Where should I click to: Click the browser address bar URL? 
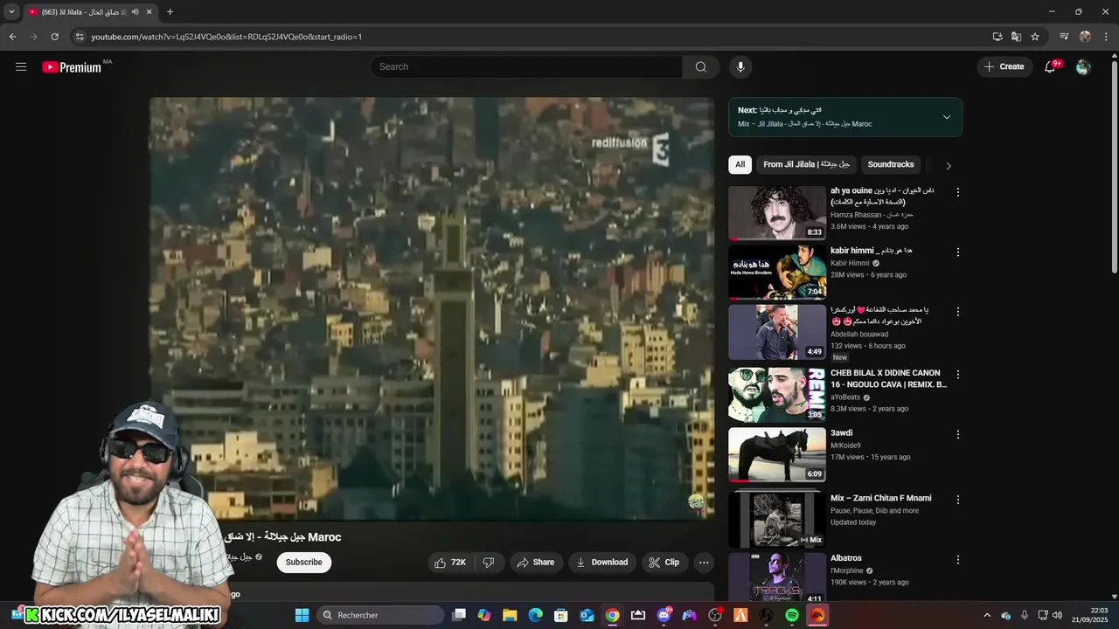[x=226, y=37]
